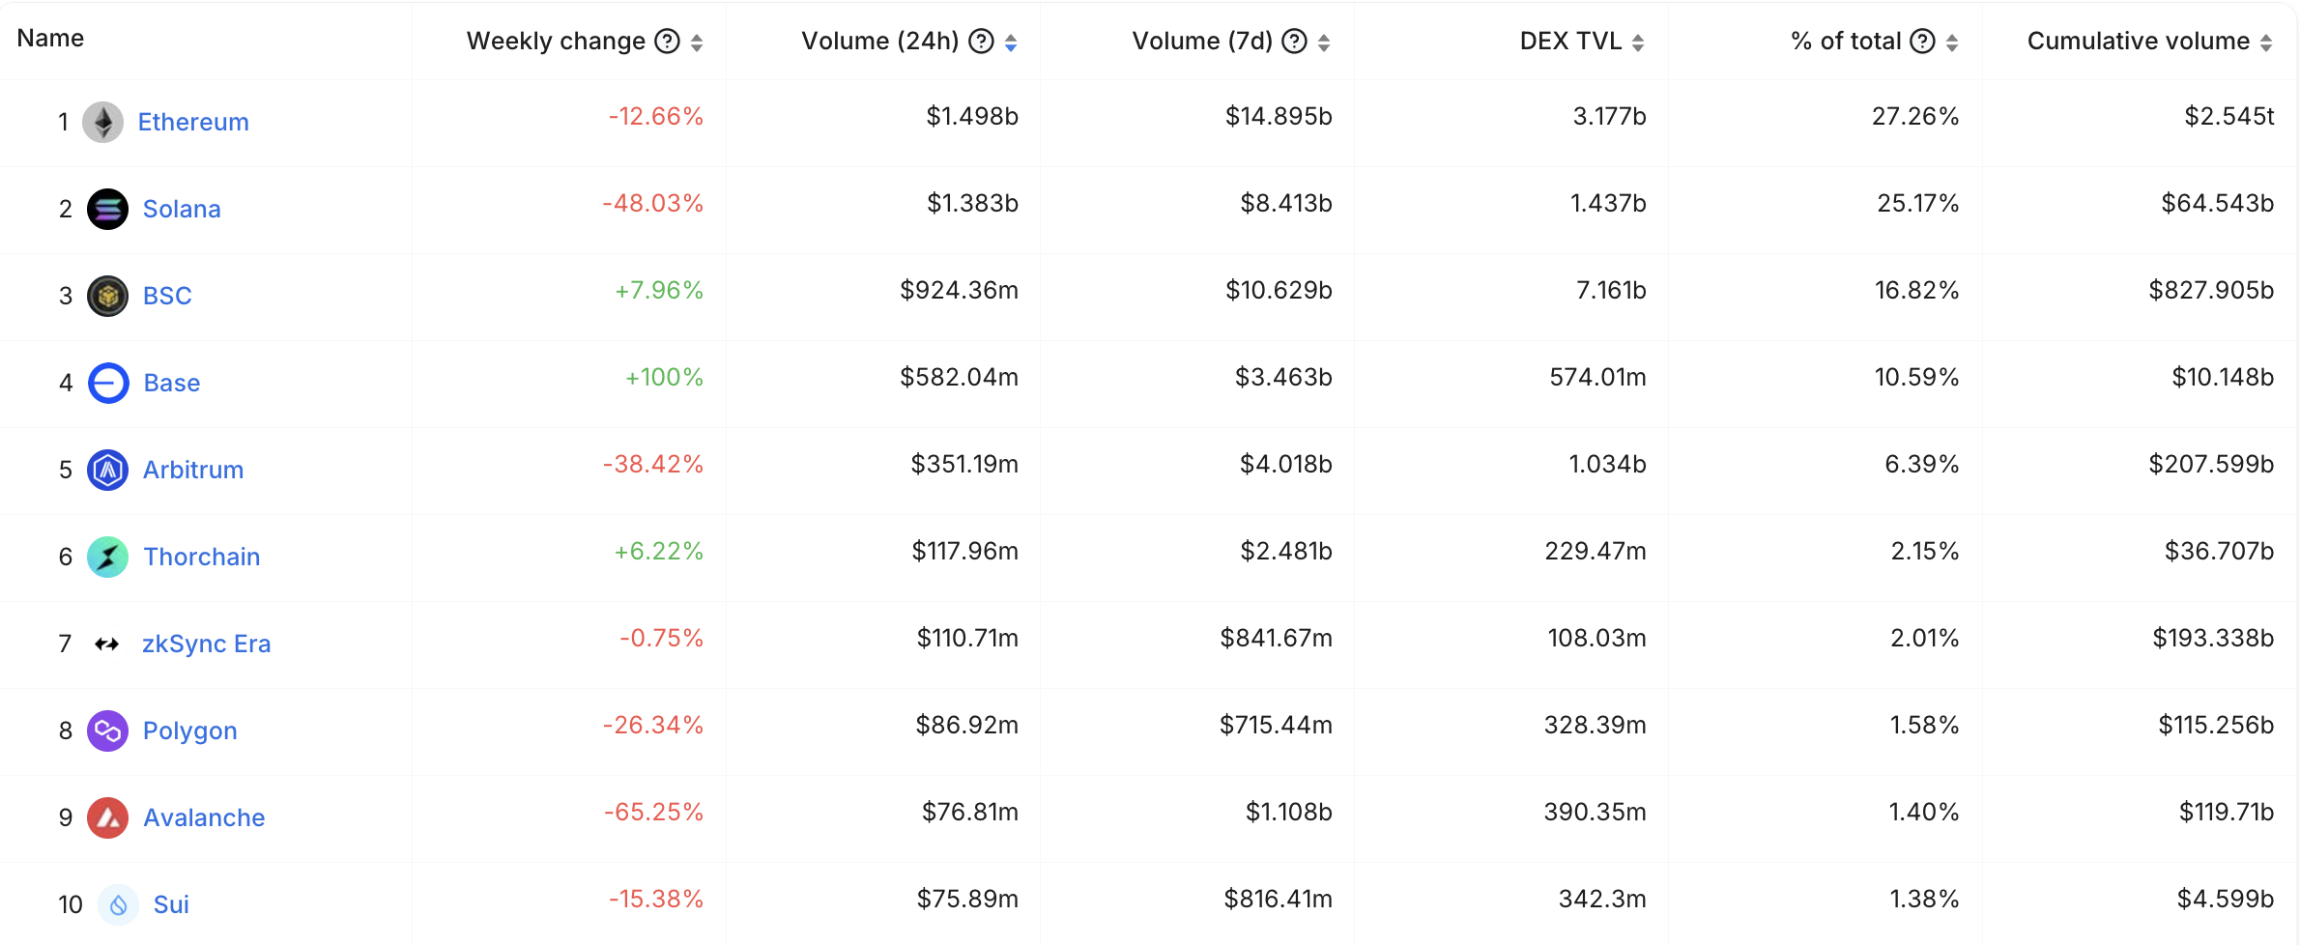
Task: Click the Ethereum chain logo icon
Action: click(x=102, y=122)
